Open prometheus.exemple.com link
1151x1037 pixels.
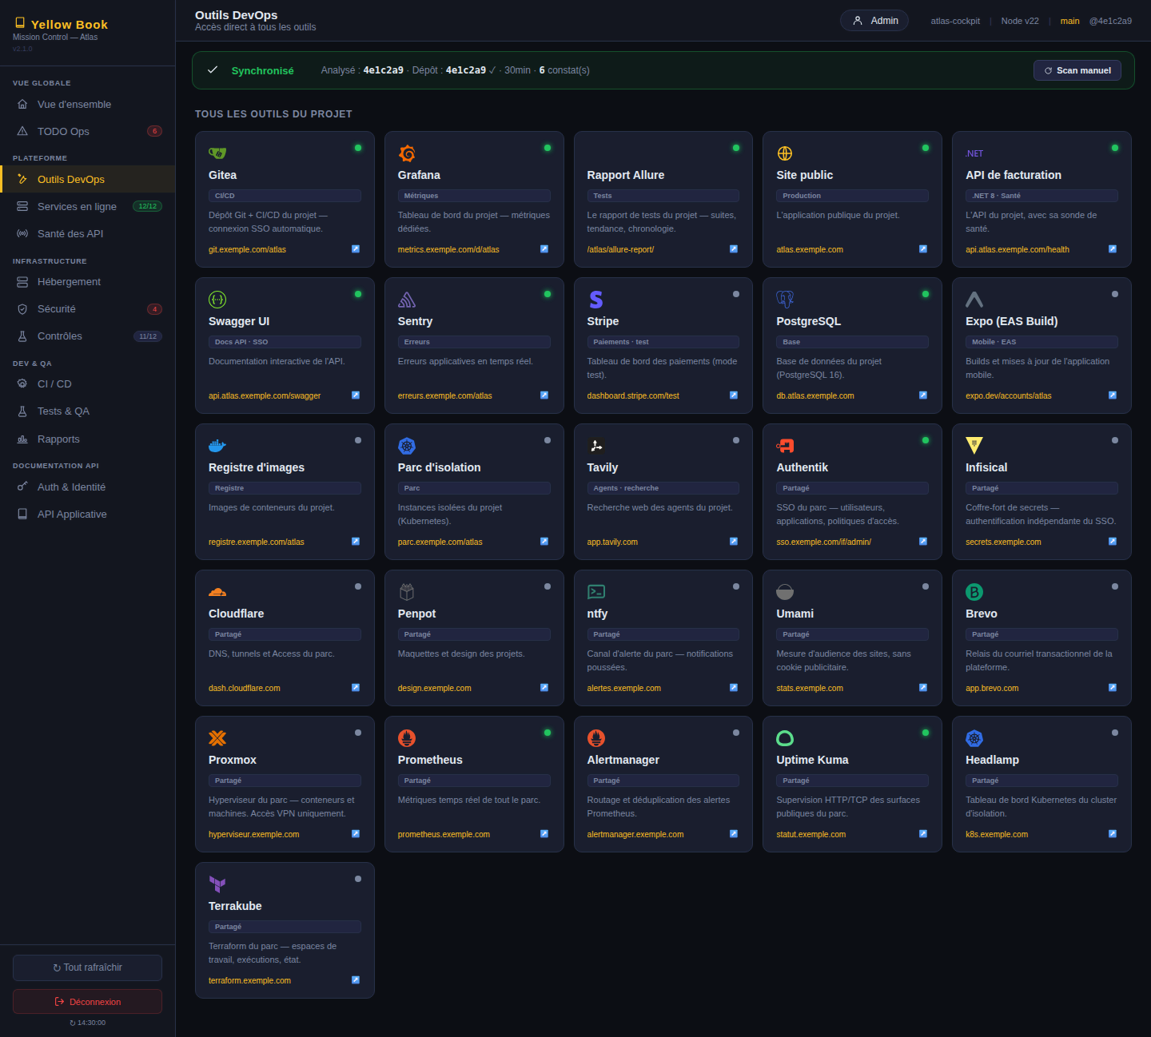(x=444, y=834)
